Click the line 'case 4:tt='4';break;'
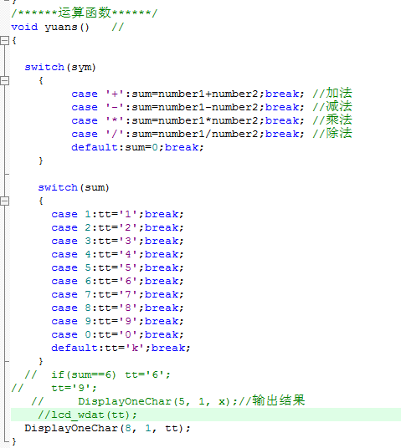Image resolution: width=401 pixels, height=448 pixels. coord(117,255)
